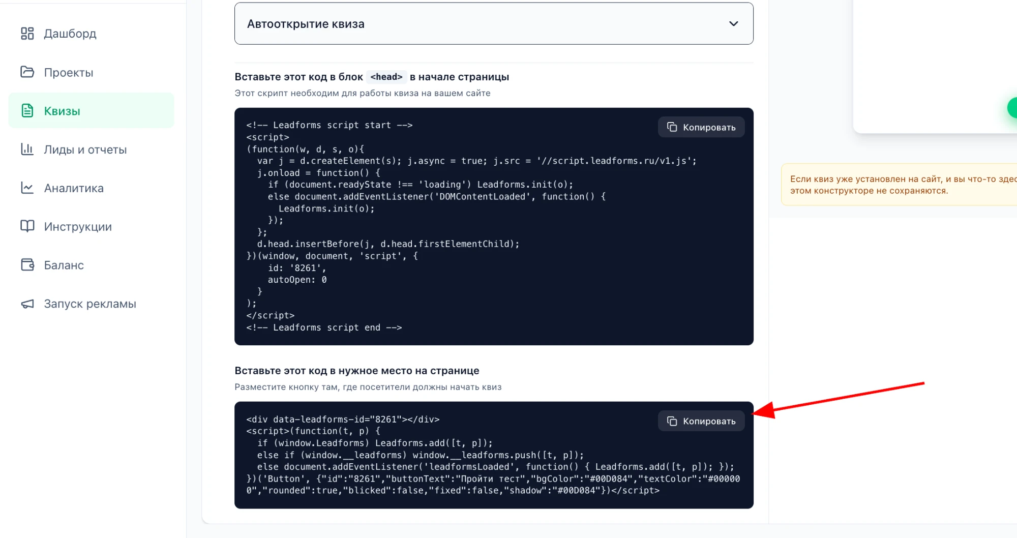Screen dimensions: 1017x538
Task: Click copy icon in head script block
Action: coord(672,127)
